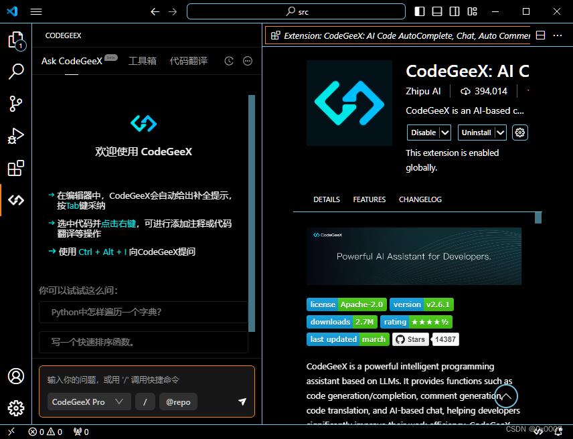Open the CodeGeeX Pro model dropdown

point(89,402)
